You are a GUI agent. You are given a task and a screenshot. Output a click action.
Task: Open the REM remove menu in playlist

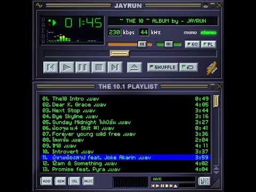(60, 181)
